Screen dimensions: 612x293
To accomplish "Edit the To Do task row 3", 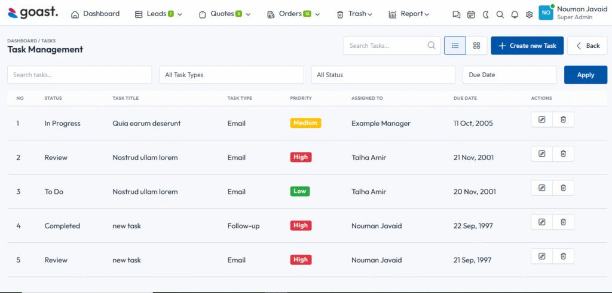I will [541, 188].
